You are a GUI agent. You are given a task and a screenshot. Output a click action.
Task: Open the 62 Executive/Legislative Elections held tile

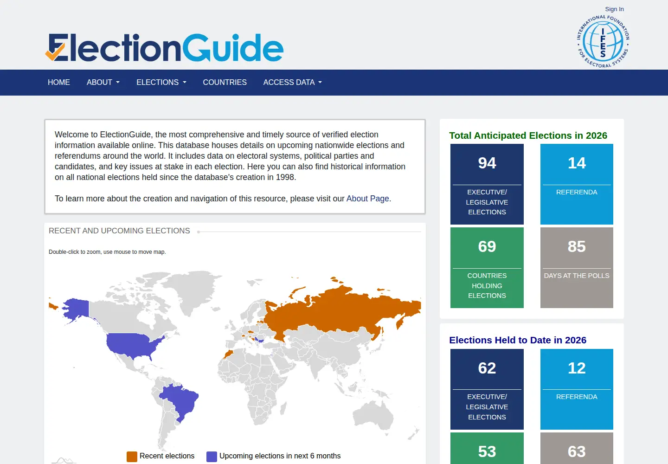pos(487,389)
